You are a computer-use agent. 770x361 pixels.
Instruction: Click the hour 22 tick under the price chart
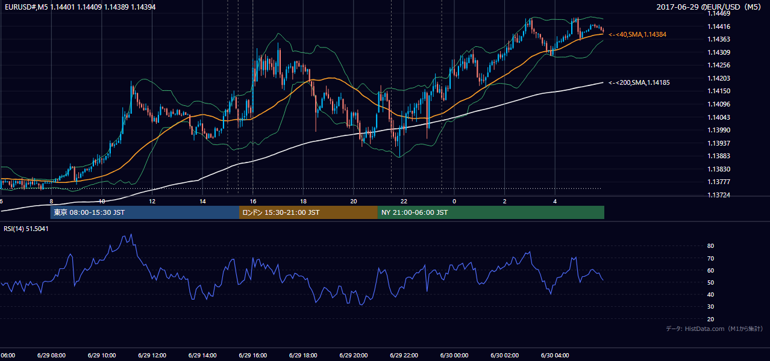tap(404, 202)
